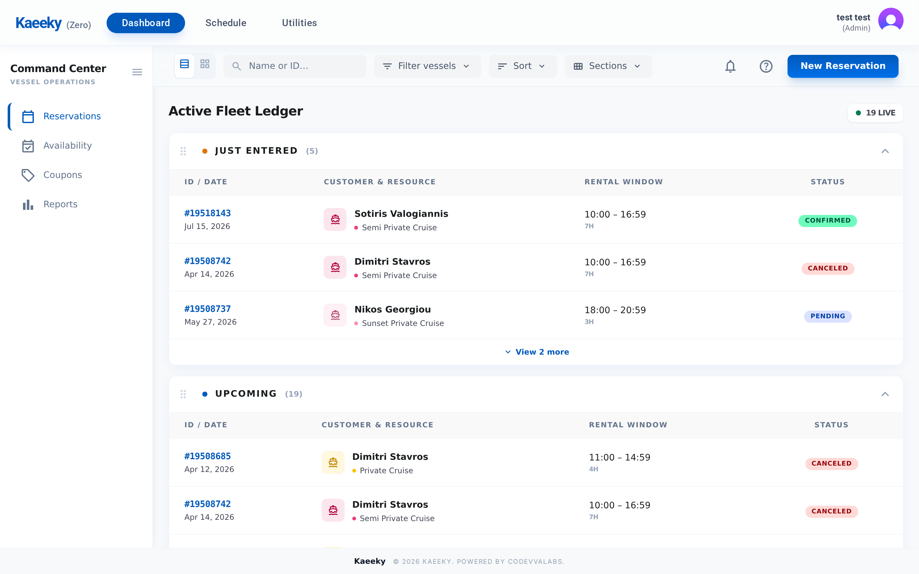Screen dimensions: 919x574
Task: Switch to the Dashboard tab
Action: (x=146, y=23)
